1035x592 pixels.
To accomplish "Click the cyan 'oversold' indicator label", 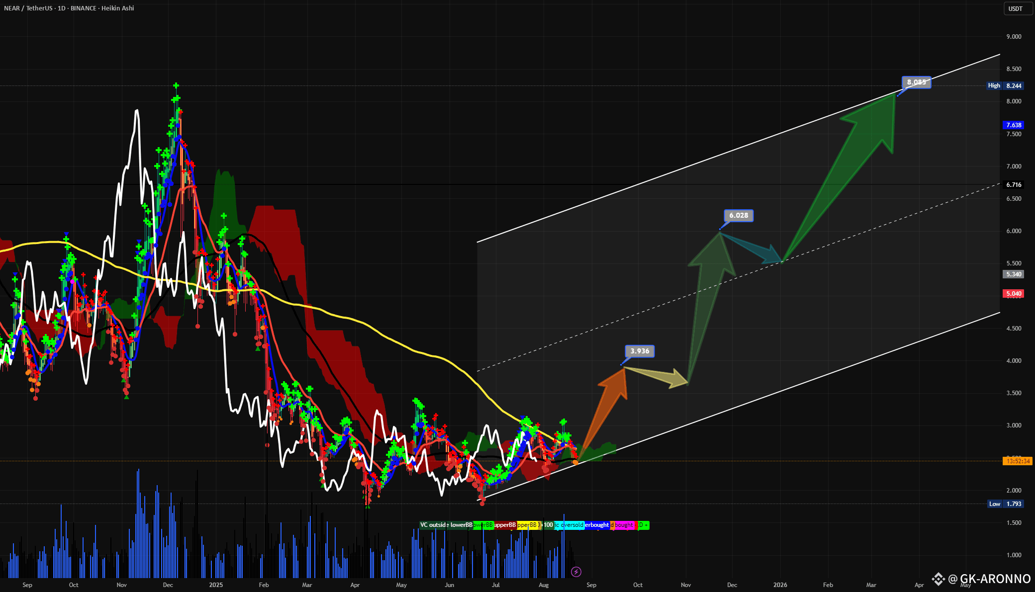I will (x=569, y=525).
